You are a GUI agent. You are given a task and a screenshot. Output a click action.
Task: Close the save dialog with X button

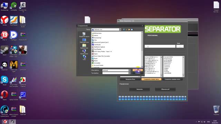(x=142, y=26)
